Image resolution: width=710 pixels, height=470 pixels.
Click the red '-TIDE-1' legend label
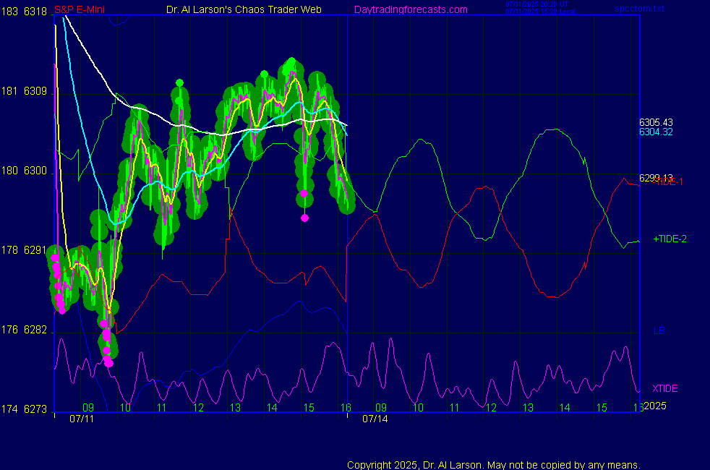tap(668, 182)
